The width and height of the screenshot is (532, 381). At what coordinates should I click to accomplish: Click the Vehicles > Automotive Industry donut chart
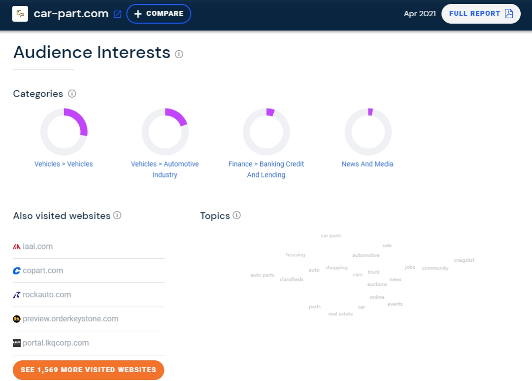[x=165, y=132]
